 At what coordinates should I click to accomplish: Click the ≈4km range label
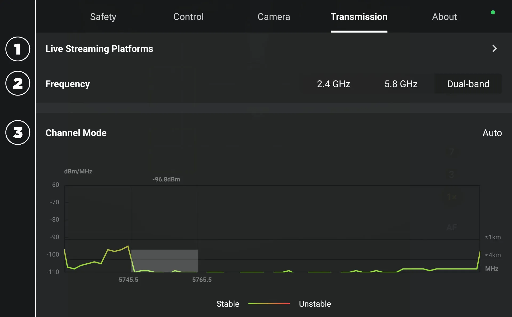[x=493, y=255]
